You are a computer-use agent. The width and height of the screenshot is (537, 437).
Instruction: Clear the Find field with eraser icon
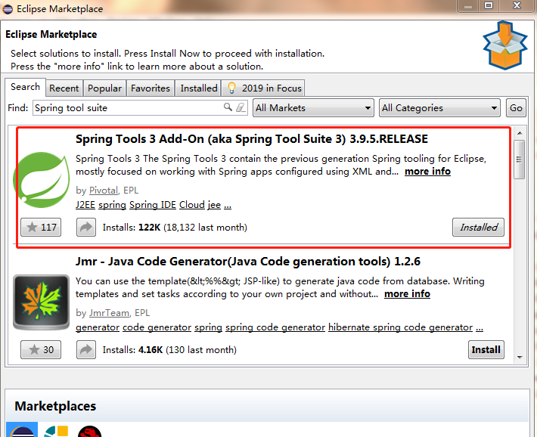click(x=241, y=107)
